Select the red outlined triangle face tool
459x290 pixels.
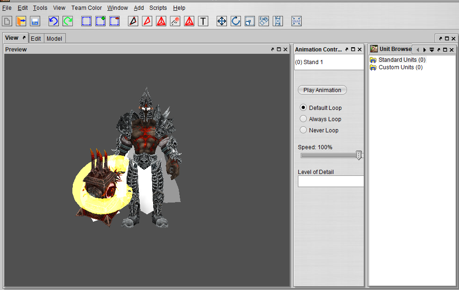(147, 21)
